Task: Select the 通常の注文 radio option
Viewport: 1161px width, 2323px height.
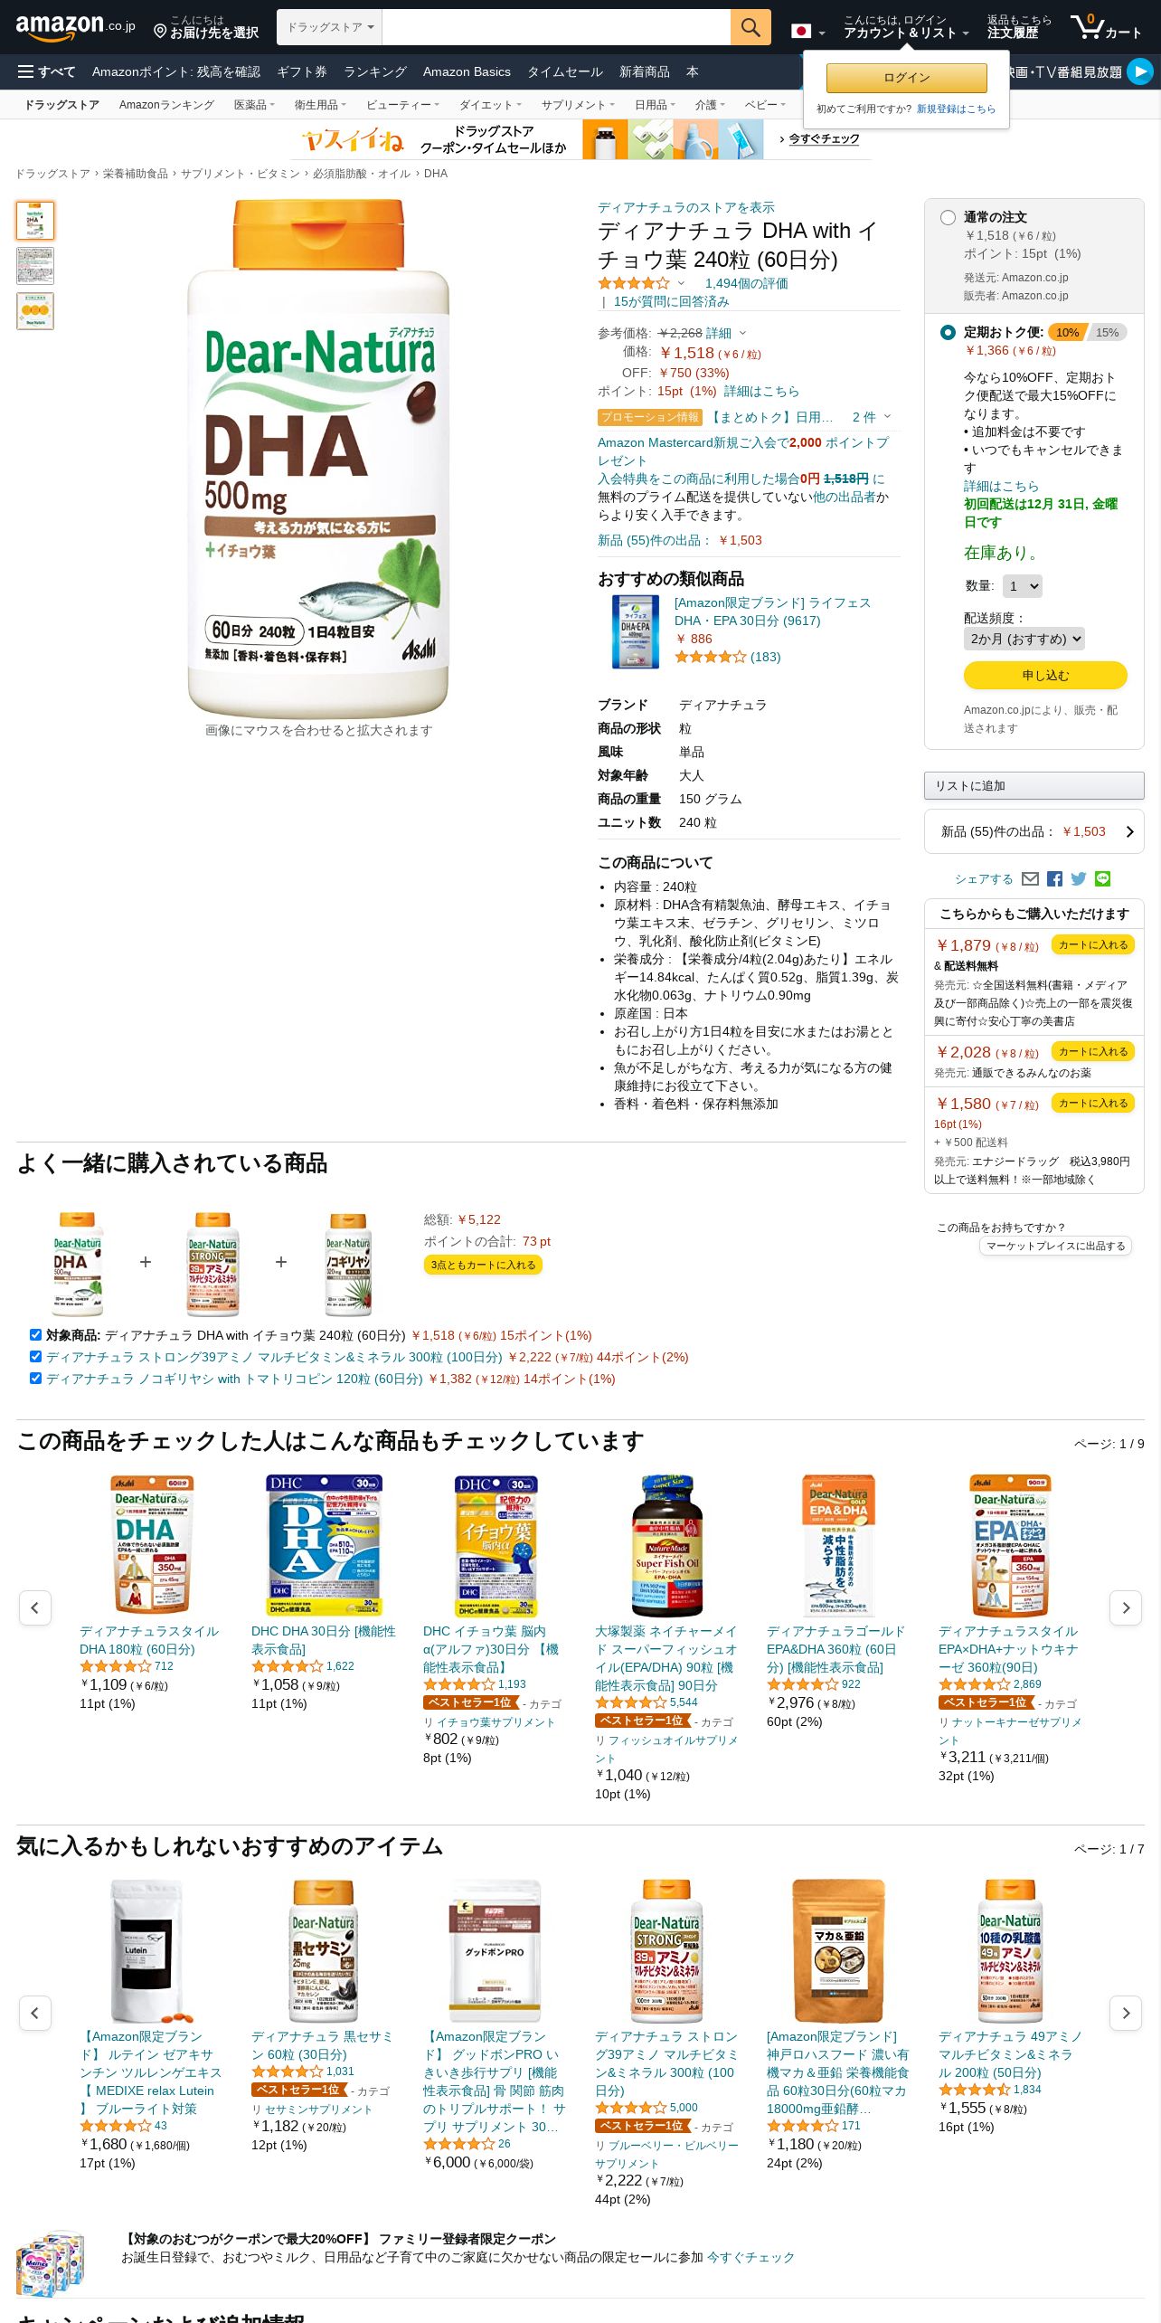Action: 948,217
